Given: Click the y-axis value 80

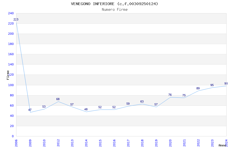Looking at the screenshot, I should coord(12,95).
